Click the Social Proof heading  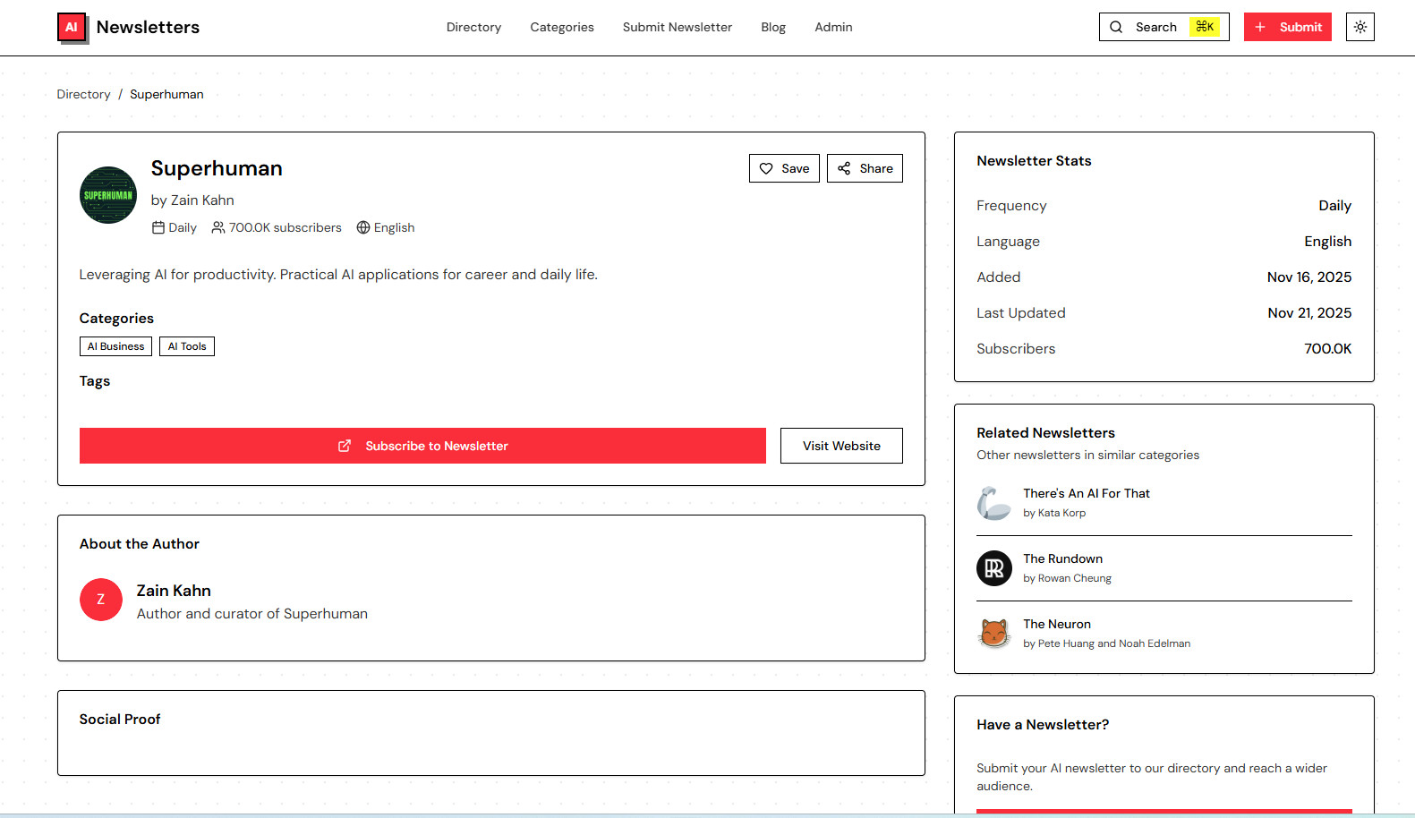[120, 720]
